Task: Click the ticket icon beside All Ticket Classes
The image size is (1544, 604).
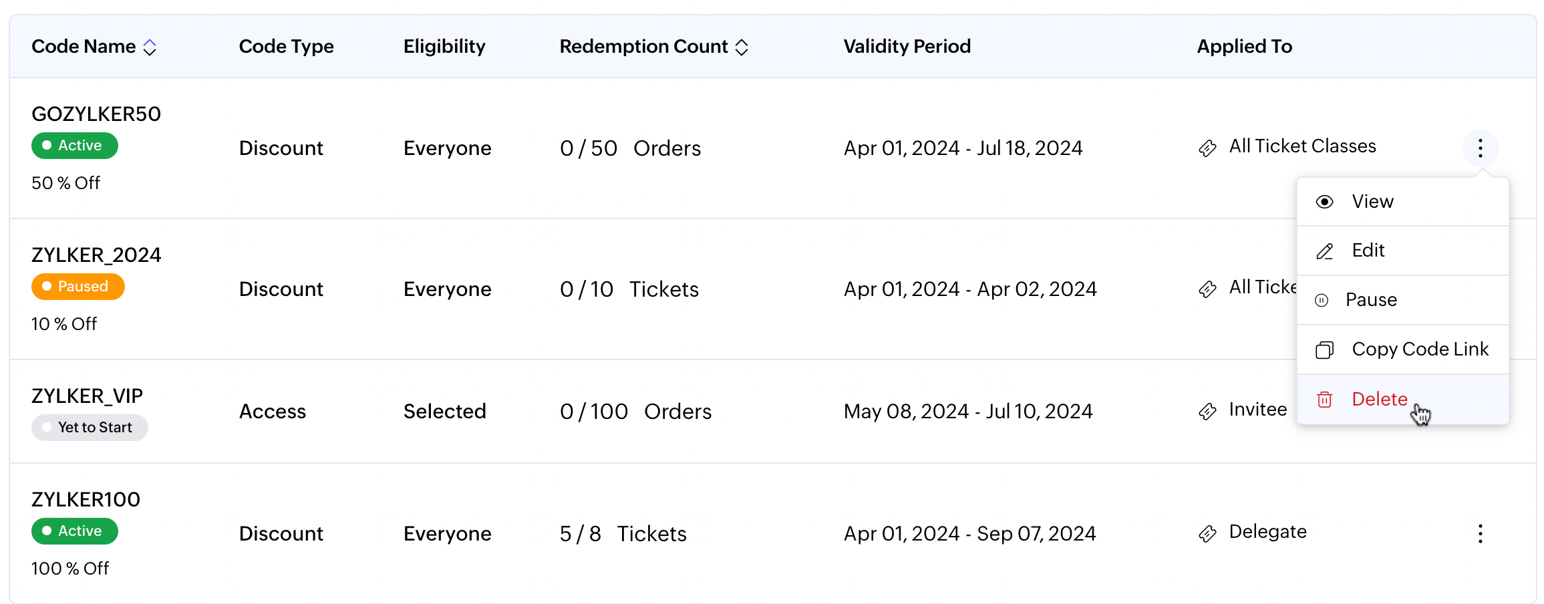Action: 1207,148
